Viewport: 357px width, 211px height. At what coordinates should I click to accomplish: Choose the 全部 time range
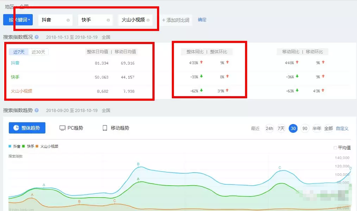click(328, 129)
